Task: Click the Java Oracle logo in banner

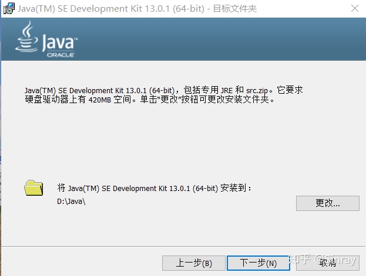Action: [46, 39]
